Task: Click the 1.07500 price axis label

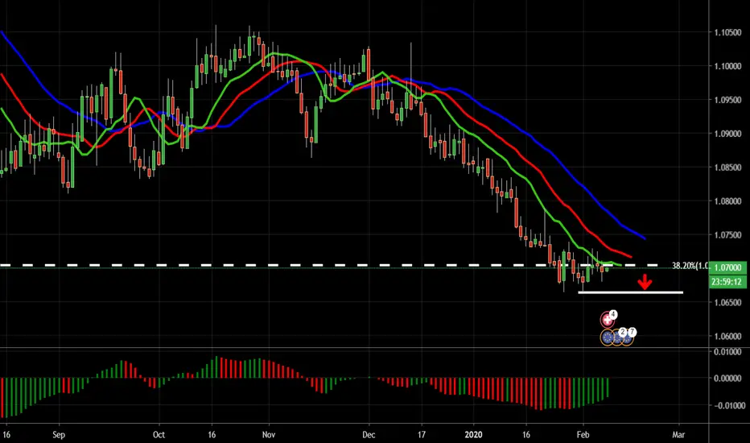Action: (727, 235)
